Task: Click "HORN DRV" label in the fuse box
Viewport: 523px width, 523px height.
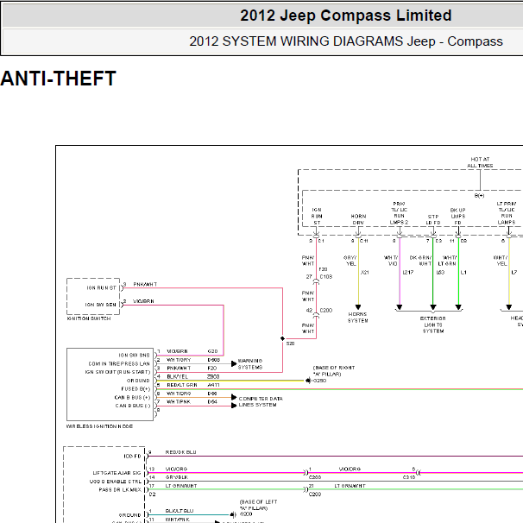Action: (358, 219)
